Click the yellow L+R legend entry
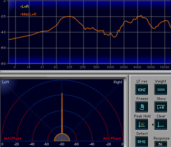 24,7
